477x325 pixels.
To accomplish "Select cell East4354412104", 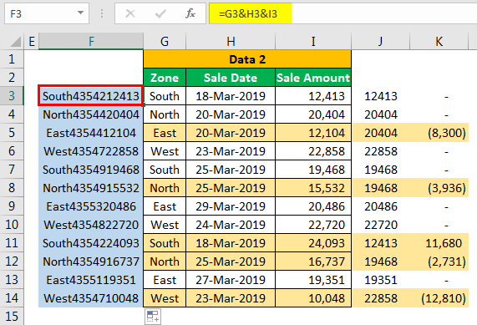I will 91,133.
